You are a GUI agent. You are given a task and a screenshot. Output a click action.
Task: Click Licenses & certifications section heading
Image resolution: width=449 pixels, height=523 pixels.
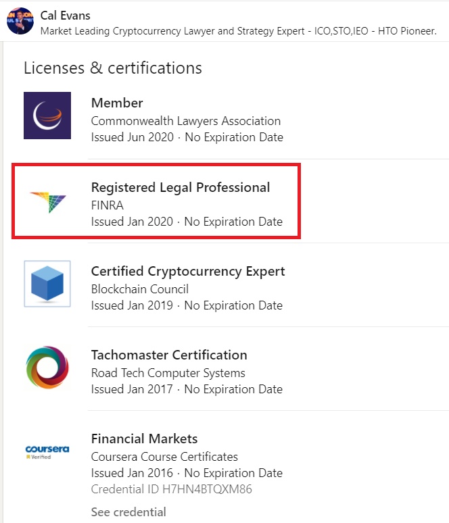point(113,68)
